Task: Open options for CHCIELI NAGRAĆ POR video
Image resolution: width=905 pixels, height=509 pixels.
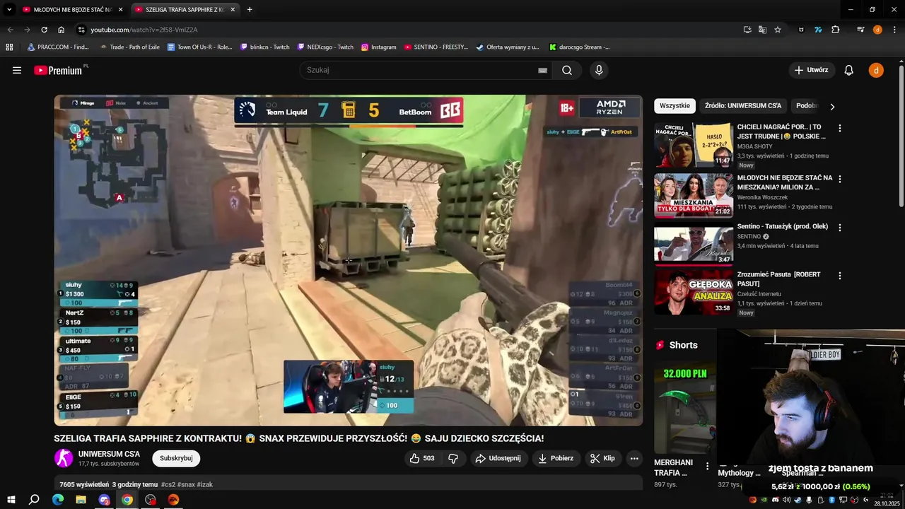Action: click(x=840, y=129)
